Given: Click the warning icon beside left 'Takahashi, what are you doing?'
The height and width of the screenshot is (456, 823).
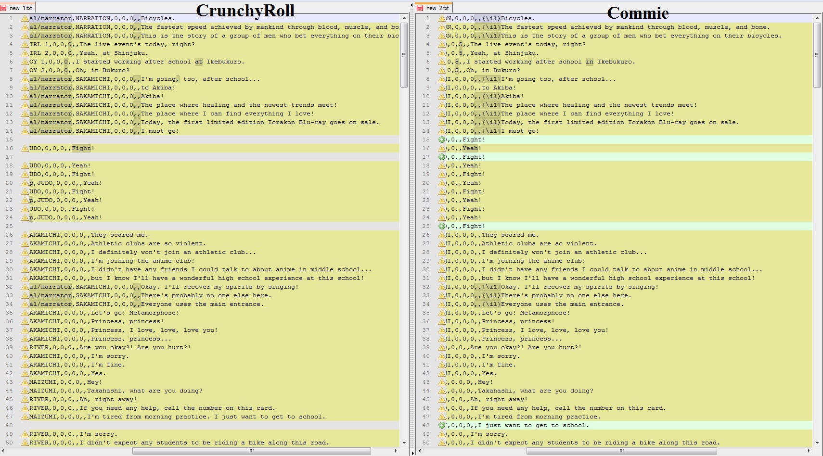Looking at the screenshot, I should (25, 391).
